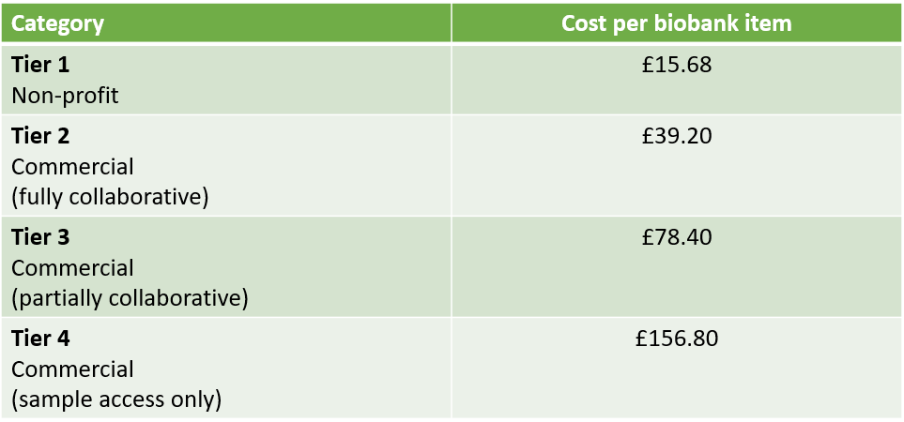Select the bold 'Tier 1' label
904x422 pixels.
click(x=40, y=66)
